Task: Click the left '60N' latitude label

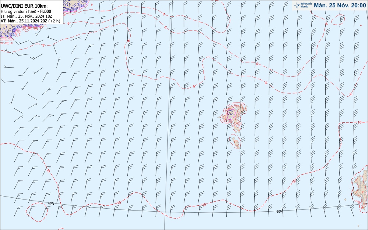Action: 51,203
